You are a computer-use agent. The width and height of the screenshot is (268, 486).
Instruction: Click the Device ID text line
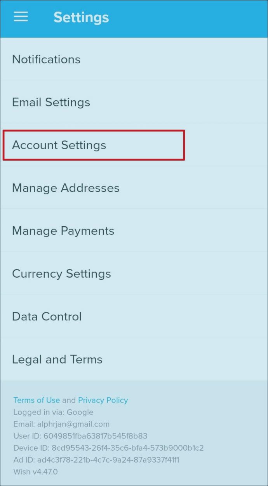(x=108, y=448)
